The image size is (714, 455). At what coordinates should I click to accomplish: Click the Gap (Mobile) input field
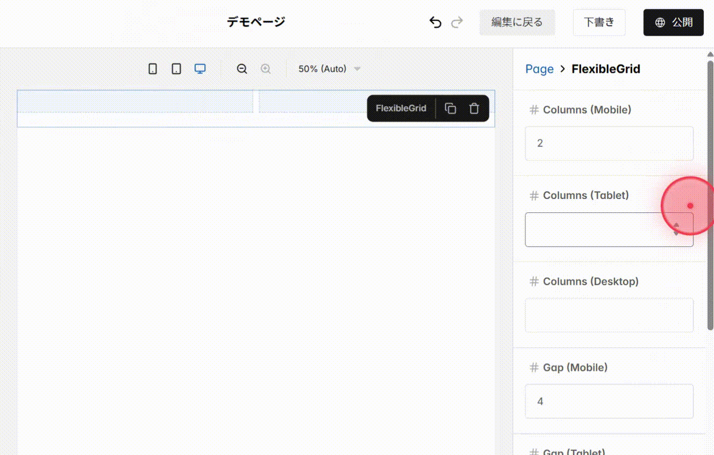pyautogui.click(x=609, y=401)
